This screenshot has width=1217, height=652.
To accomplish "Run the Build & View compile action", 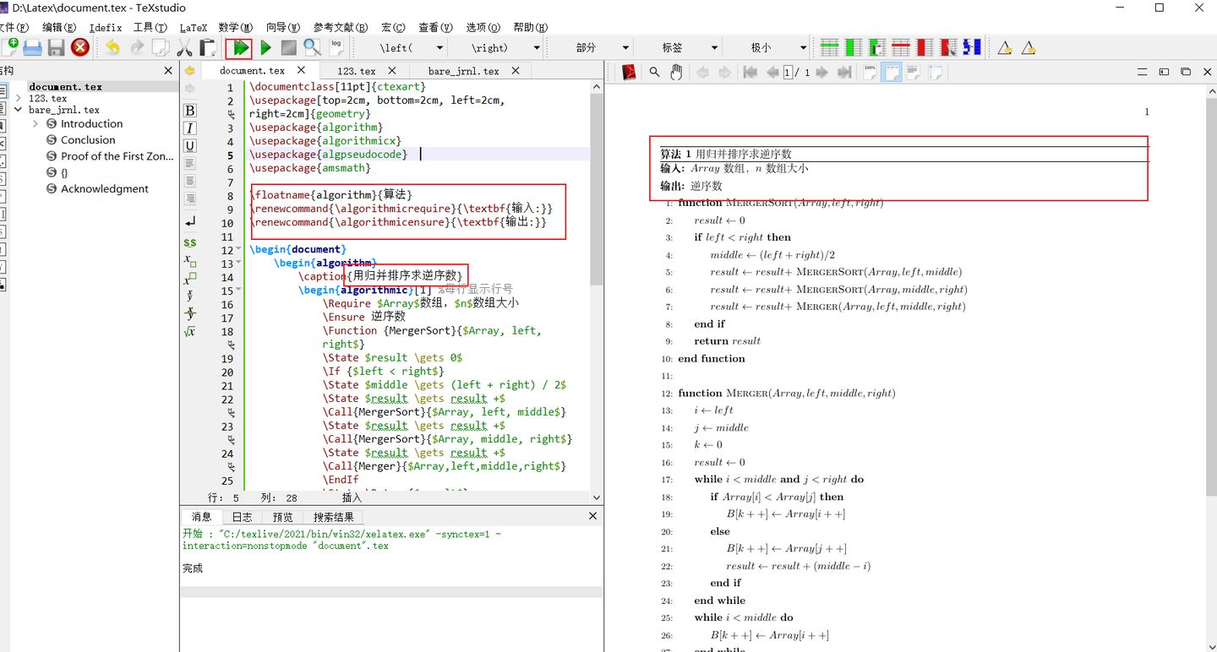I will click(x=239, y=47).
